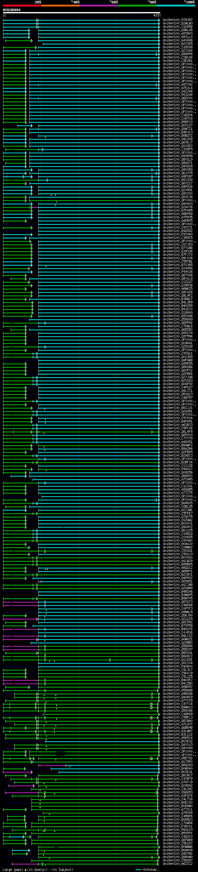198x872 pixels.
Task: Click the cyan ~100% identity legend bar
Action: click(176, 6)
